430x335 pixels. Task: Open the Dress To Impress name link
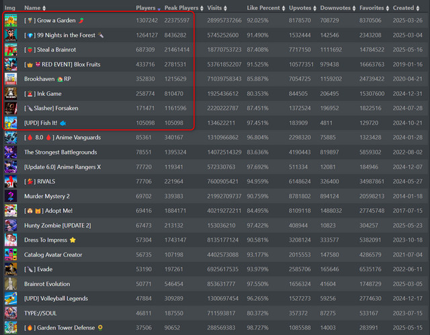50,240
